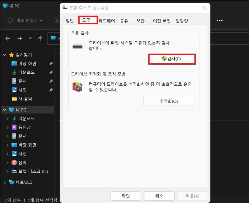Open 새로 만들기 menu in Explorer
The width and height of the screenshot is (249, 203).
coord(25,20)
